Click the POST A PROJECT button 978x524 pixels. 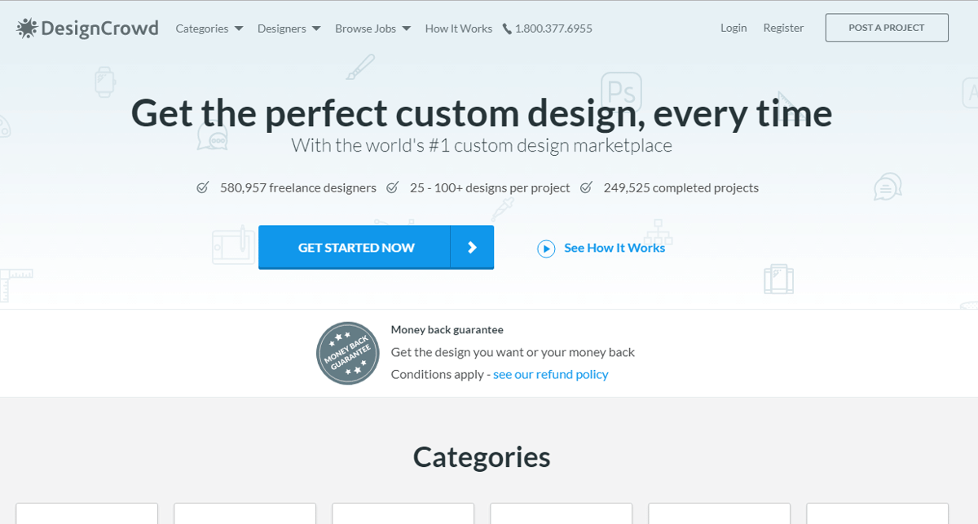click(x=886, y=27)
